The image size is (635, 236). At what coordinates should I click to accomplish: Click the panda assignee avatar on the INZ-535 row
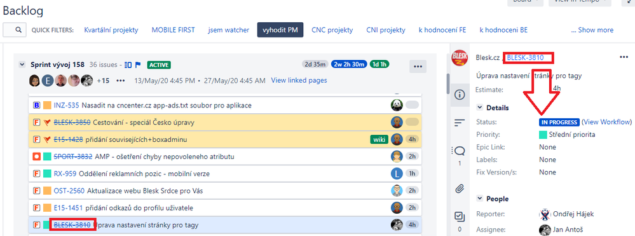397,105
